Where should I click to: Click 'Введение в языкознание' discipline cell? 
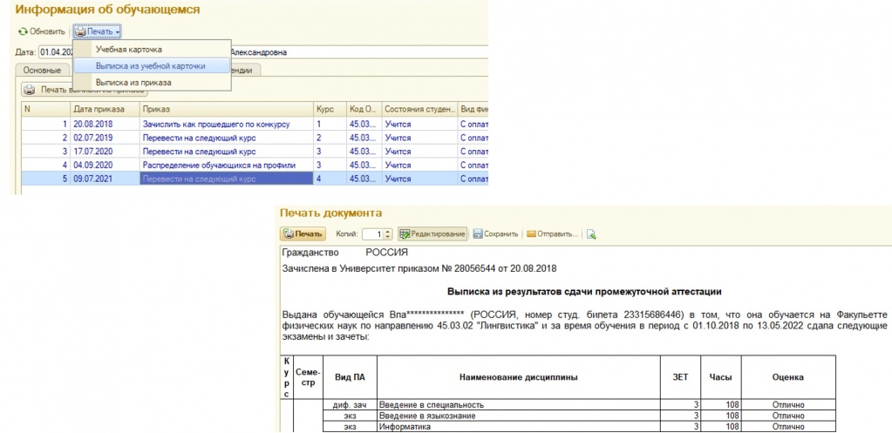coord(518,416)
